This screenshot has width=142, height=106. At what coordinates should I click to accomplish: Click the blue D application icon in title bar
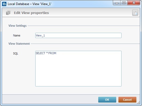tap(4, 4)
